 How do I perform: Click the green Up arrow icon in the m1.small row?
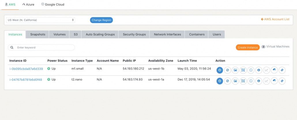[49, 69]
